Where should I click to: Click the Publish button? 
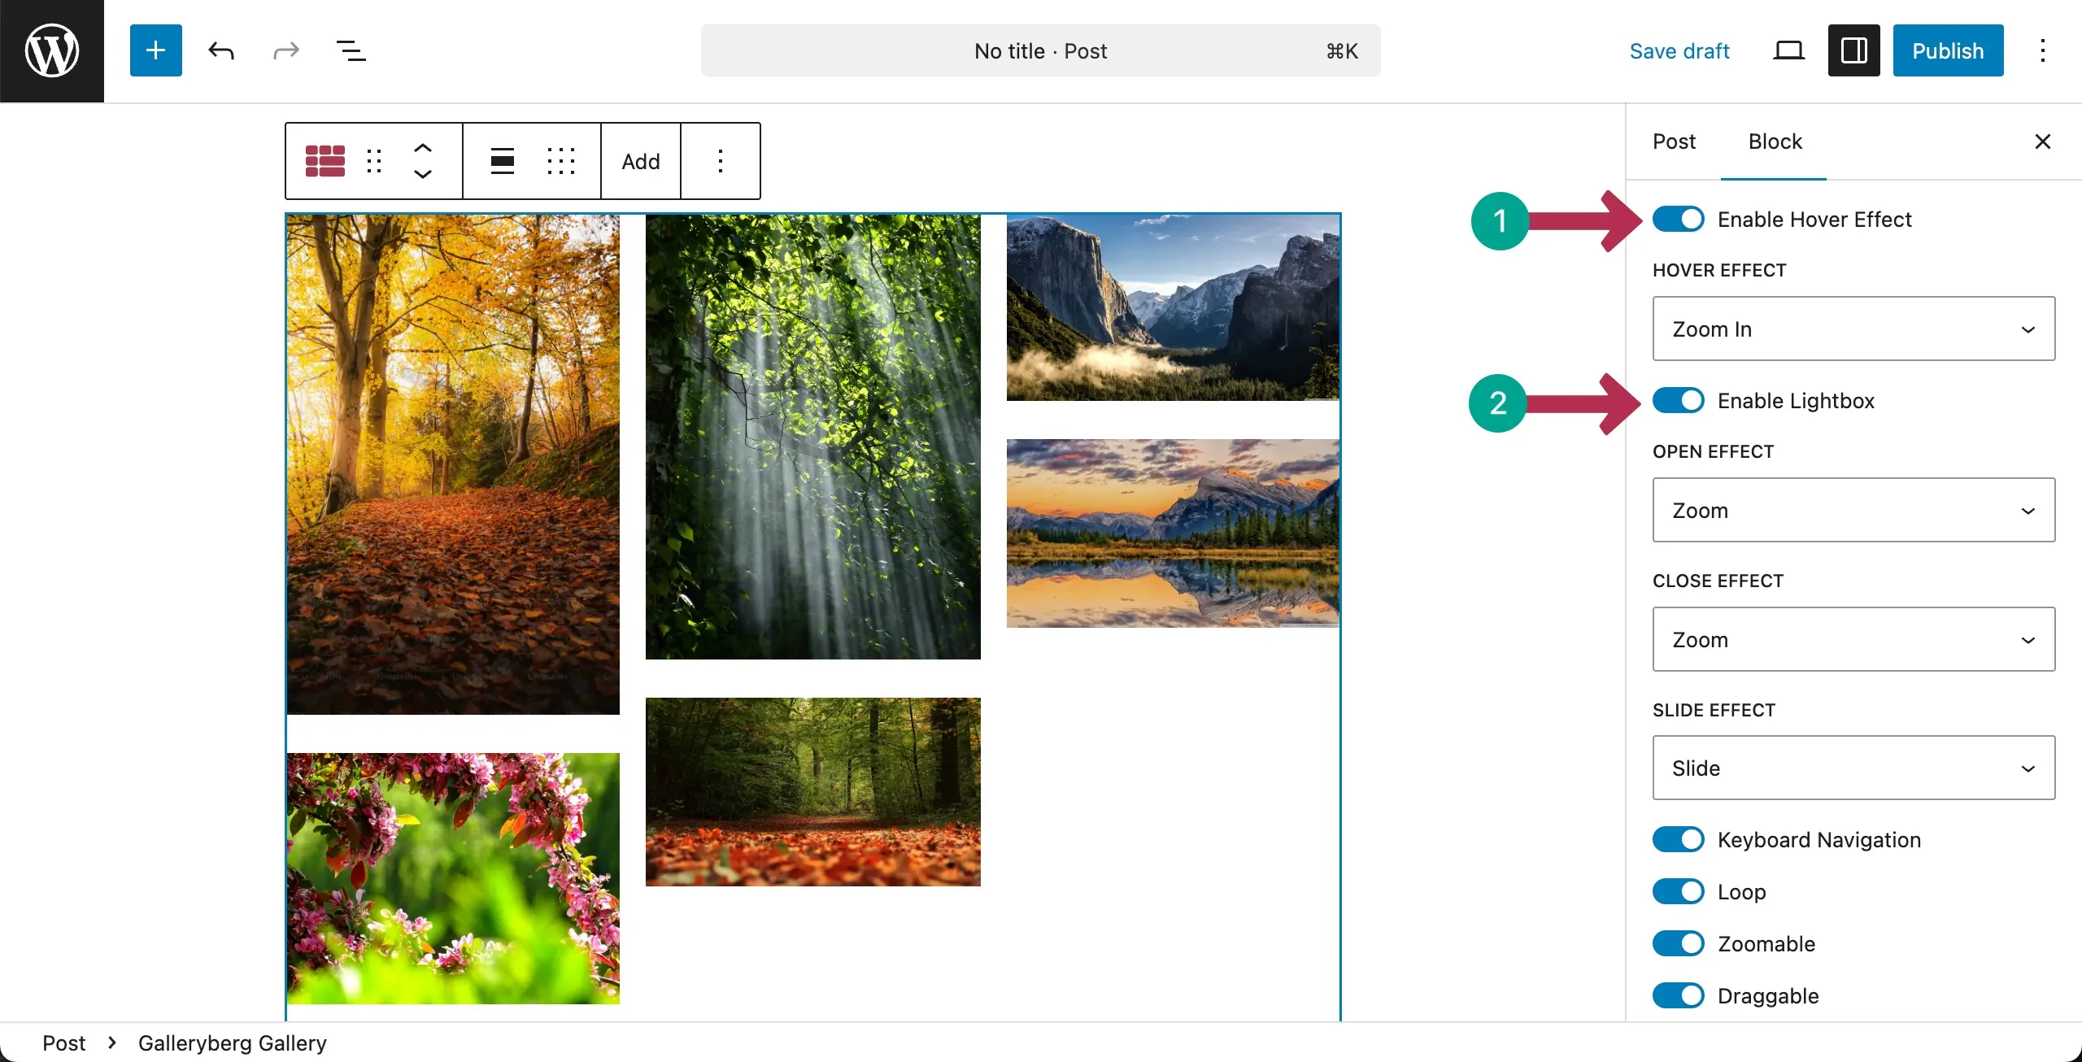click(x=1948, y=50)
